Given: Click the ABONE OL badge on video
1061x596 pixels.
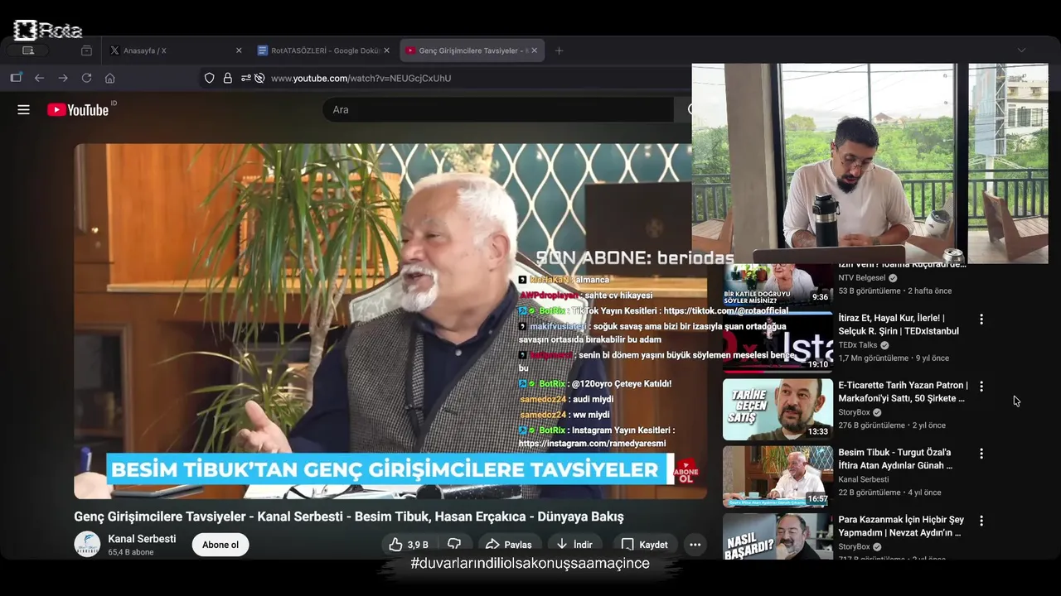Looking at the screenshot, I should tap(686, 472).
